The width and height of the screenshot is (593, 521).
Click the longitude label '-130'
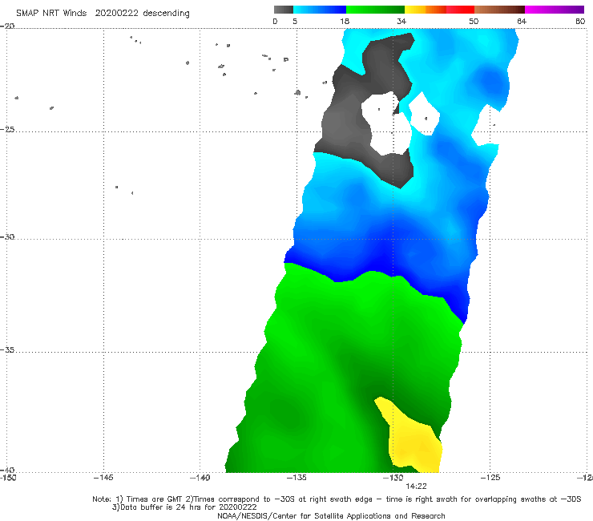click(393, 478)
